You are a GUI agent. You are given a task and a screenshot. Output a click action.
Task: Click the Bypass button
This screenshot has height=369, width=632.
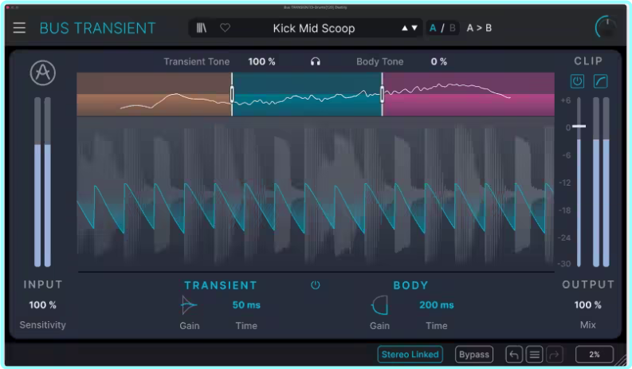click(x=473, y=355)
